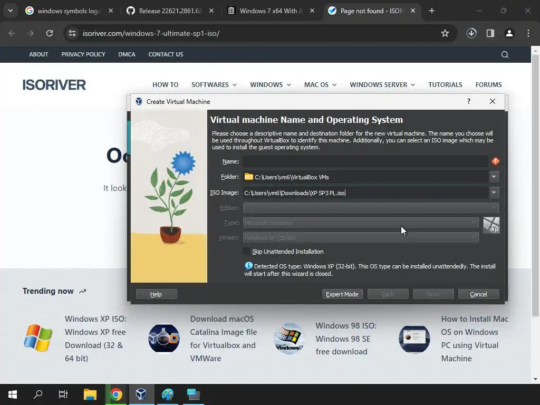
Task: Click into the Name input field
Action: pyautogui.click(x=365, y=161)
